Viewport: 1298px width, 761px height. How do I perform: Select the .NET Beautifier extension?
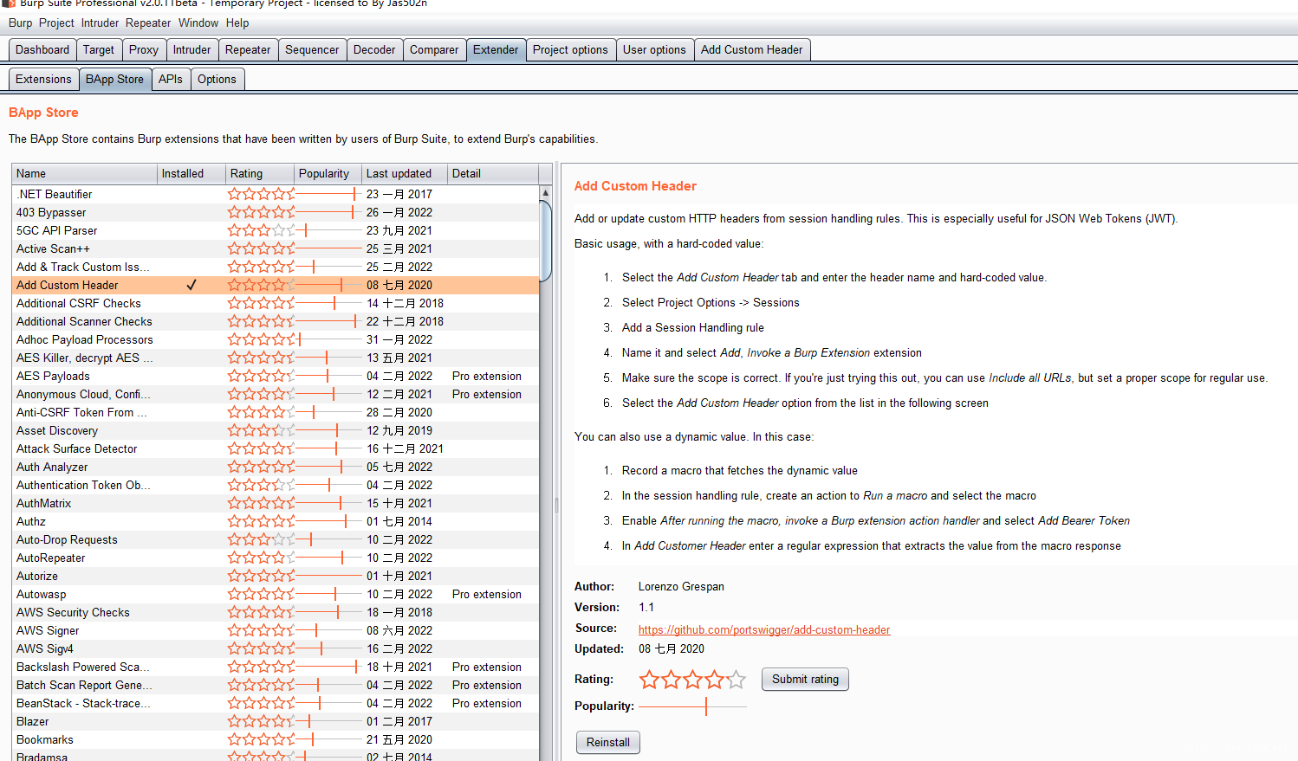tap(276, 194)
